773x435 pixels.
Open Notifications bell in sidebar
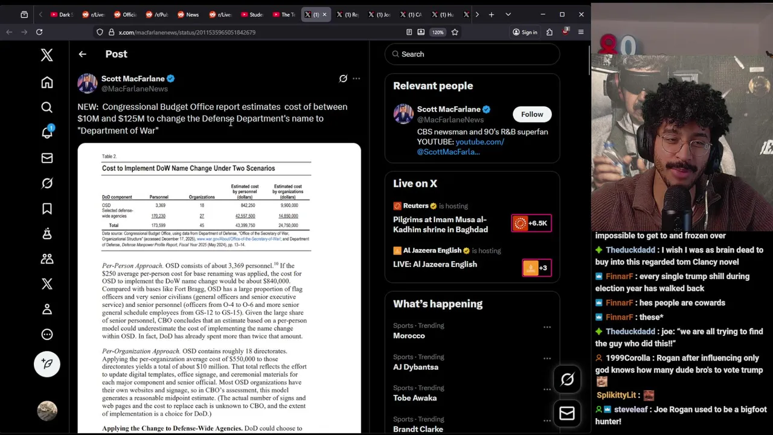click(47, 132)
